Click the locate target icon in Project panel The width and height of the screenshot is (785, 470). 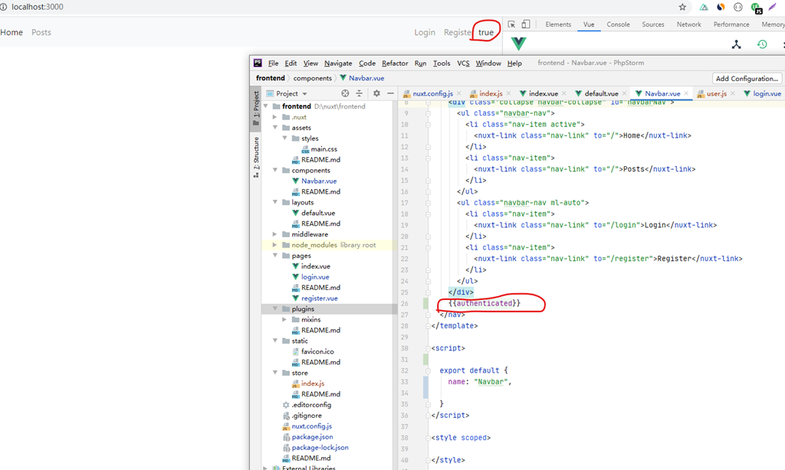pos(345,93)
